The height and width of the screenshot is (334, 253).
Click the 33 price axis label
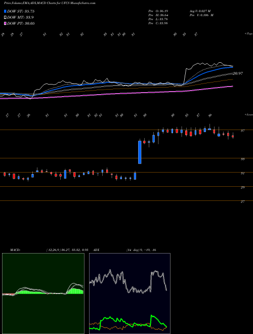pos(242,159)
